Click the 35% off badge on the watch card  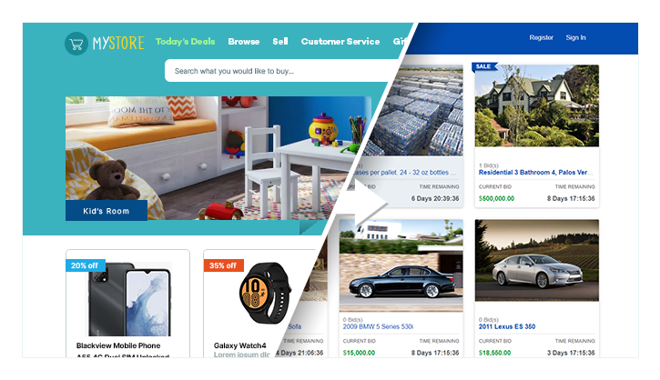[x=223, y=265]
